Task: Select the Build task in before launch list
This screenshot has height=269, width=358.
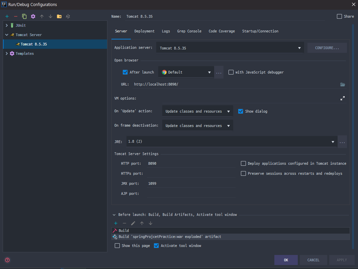Action: click(x=231, y=231)
